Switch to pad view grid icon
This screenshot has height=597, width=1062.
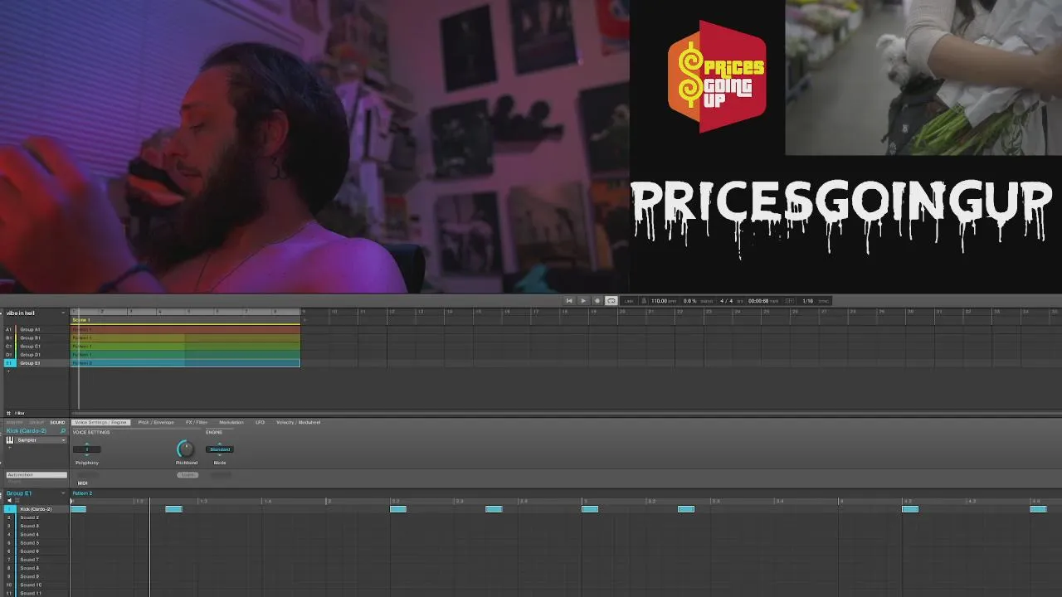pos(17,501)
